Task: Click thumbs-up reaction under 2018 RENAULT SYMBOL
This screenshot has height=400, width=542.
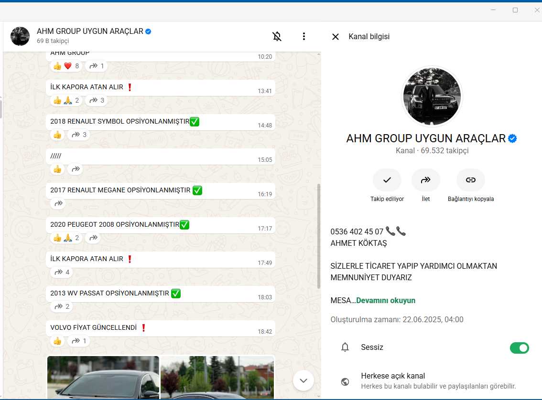Action: (57, 135)
